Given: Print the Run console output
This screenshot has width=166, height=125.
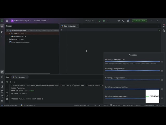Looking at the screenshot, I should (x=7, y=99).
